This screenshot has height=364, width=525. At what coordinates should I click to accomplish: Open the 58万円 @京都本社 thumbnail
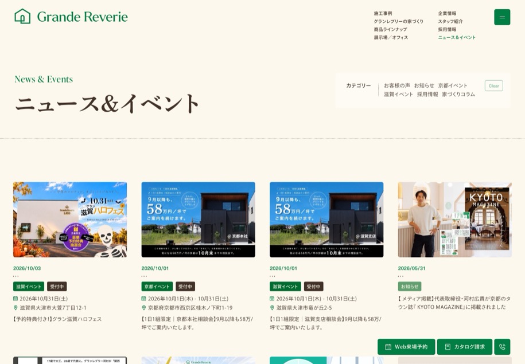[198, 220]
